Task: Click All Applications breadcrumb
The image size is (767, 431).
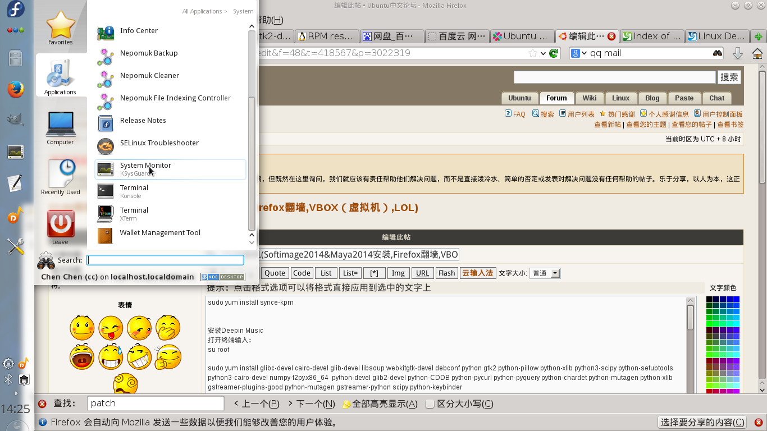Action: click(202, 11)
